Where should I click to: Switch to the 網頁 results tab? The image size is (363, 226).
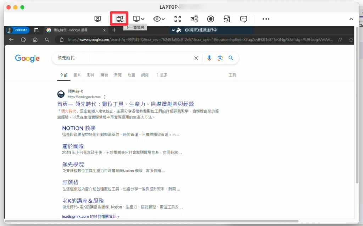point(145,75)
